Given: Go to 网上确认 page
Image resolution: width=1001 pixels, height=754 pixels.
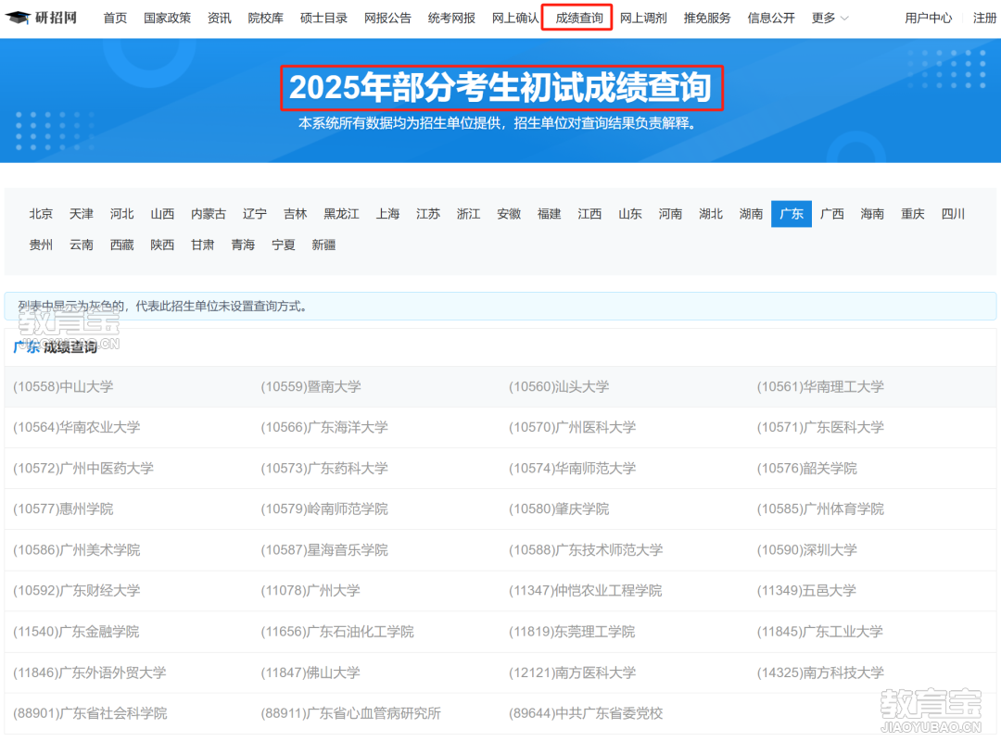Looking at the screenshot, I should pyautogui.click(x=515, y=18).
